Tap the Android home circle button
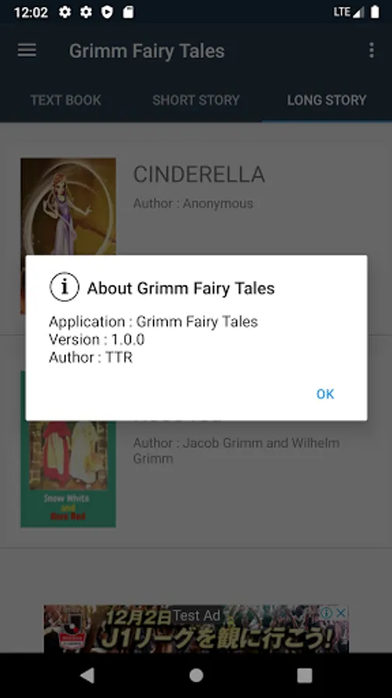392x698 pixels. point(196,676)
